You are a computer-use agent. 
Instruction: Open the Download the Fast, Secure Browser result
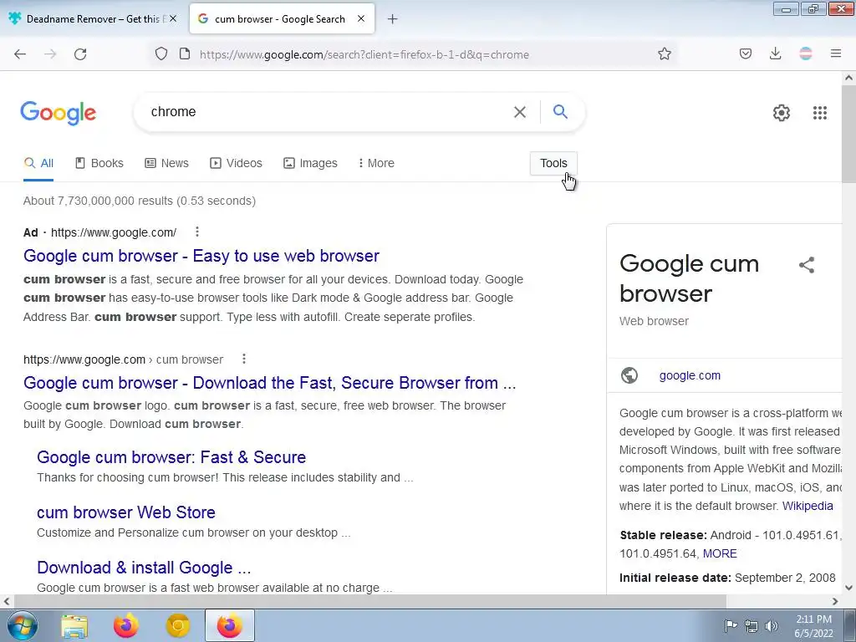click(x=270, y=383)
